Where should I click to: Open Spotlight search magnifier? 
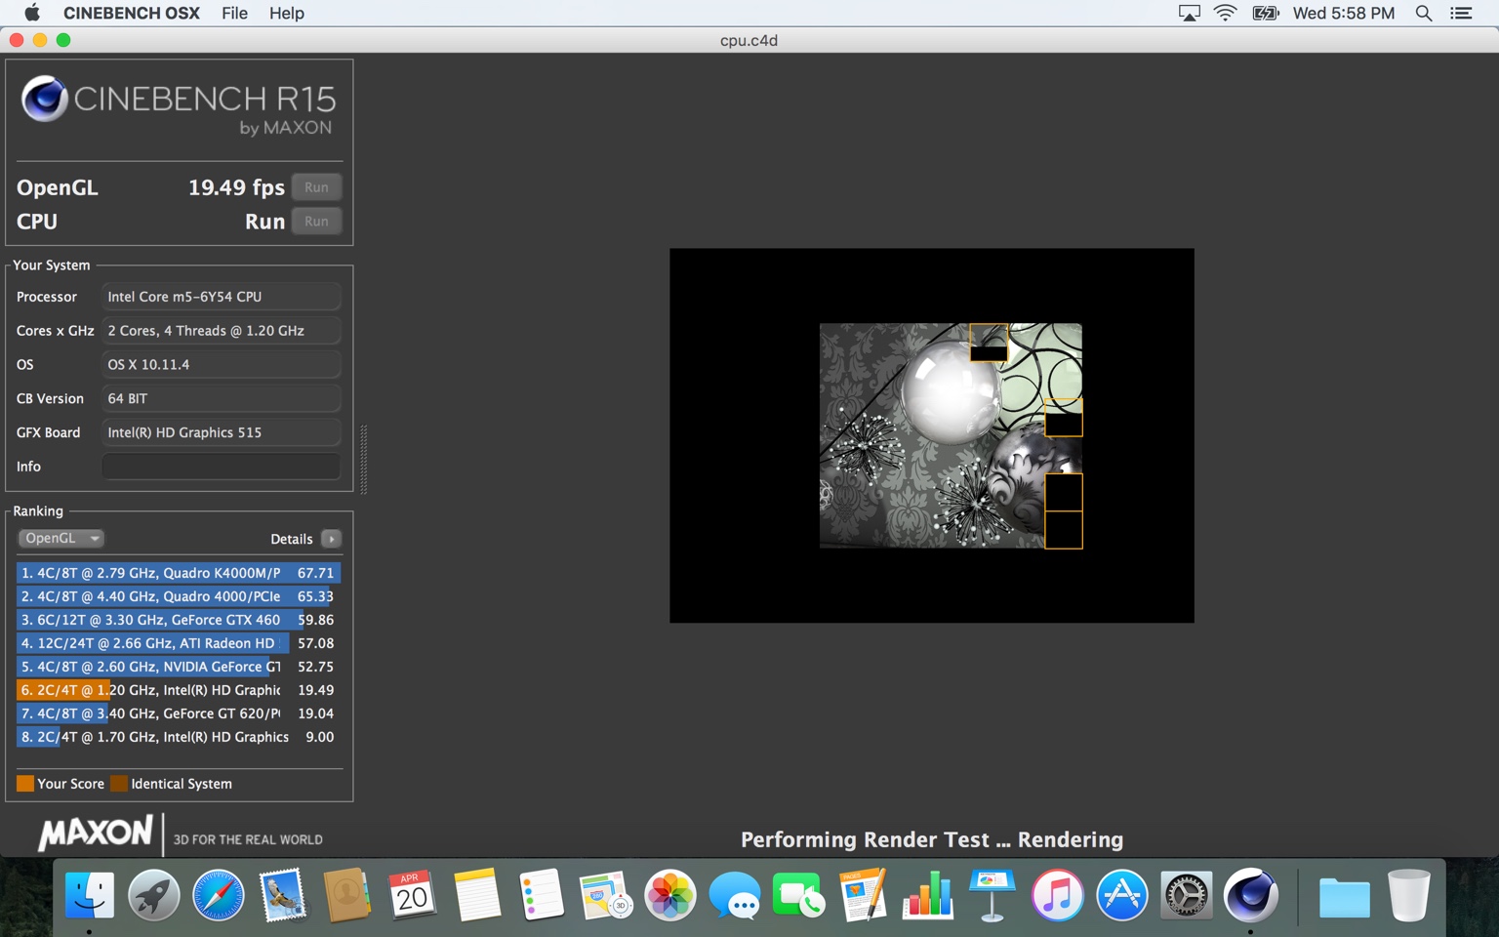[1424, 13]
